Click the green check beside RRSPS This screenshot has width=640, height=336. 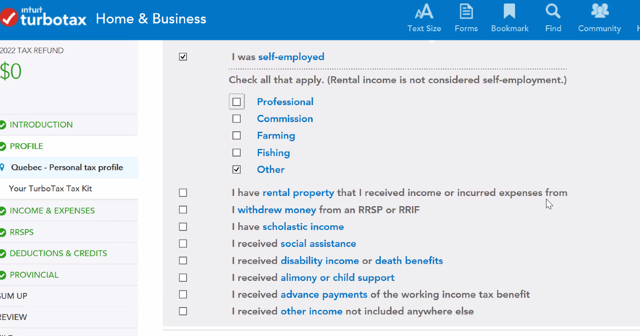pyautogui.click(x=3, y=232)
